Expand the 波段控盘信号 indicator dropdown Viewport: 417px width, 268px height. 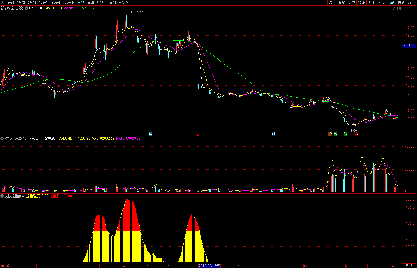[2, 196]
